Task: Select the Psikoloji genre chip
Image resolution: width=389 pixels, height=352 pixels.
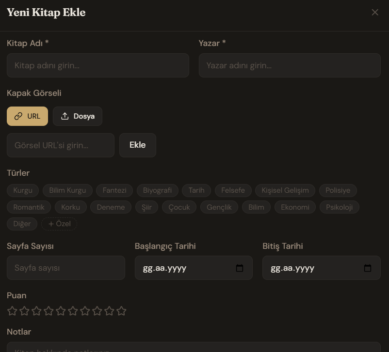Action: pyautogui.click(x=339, y=207)
